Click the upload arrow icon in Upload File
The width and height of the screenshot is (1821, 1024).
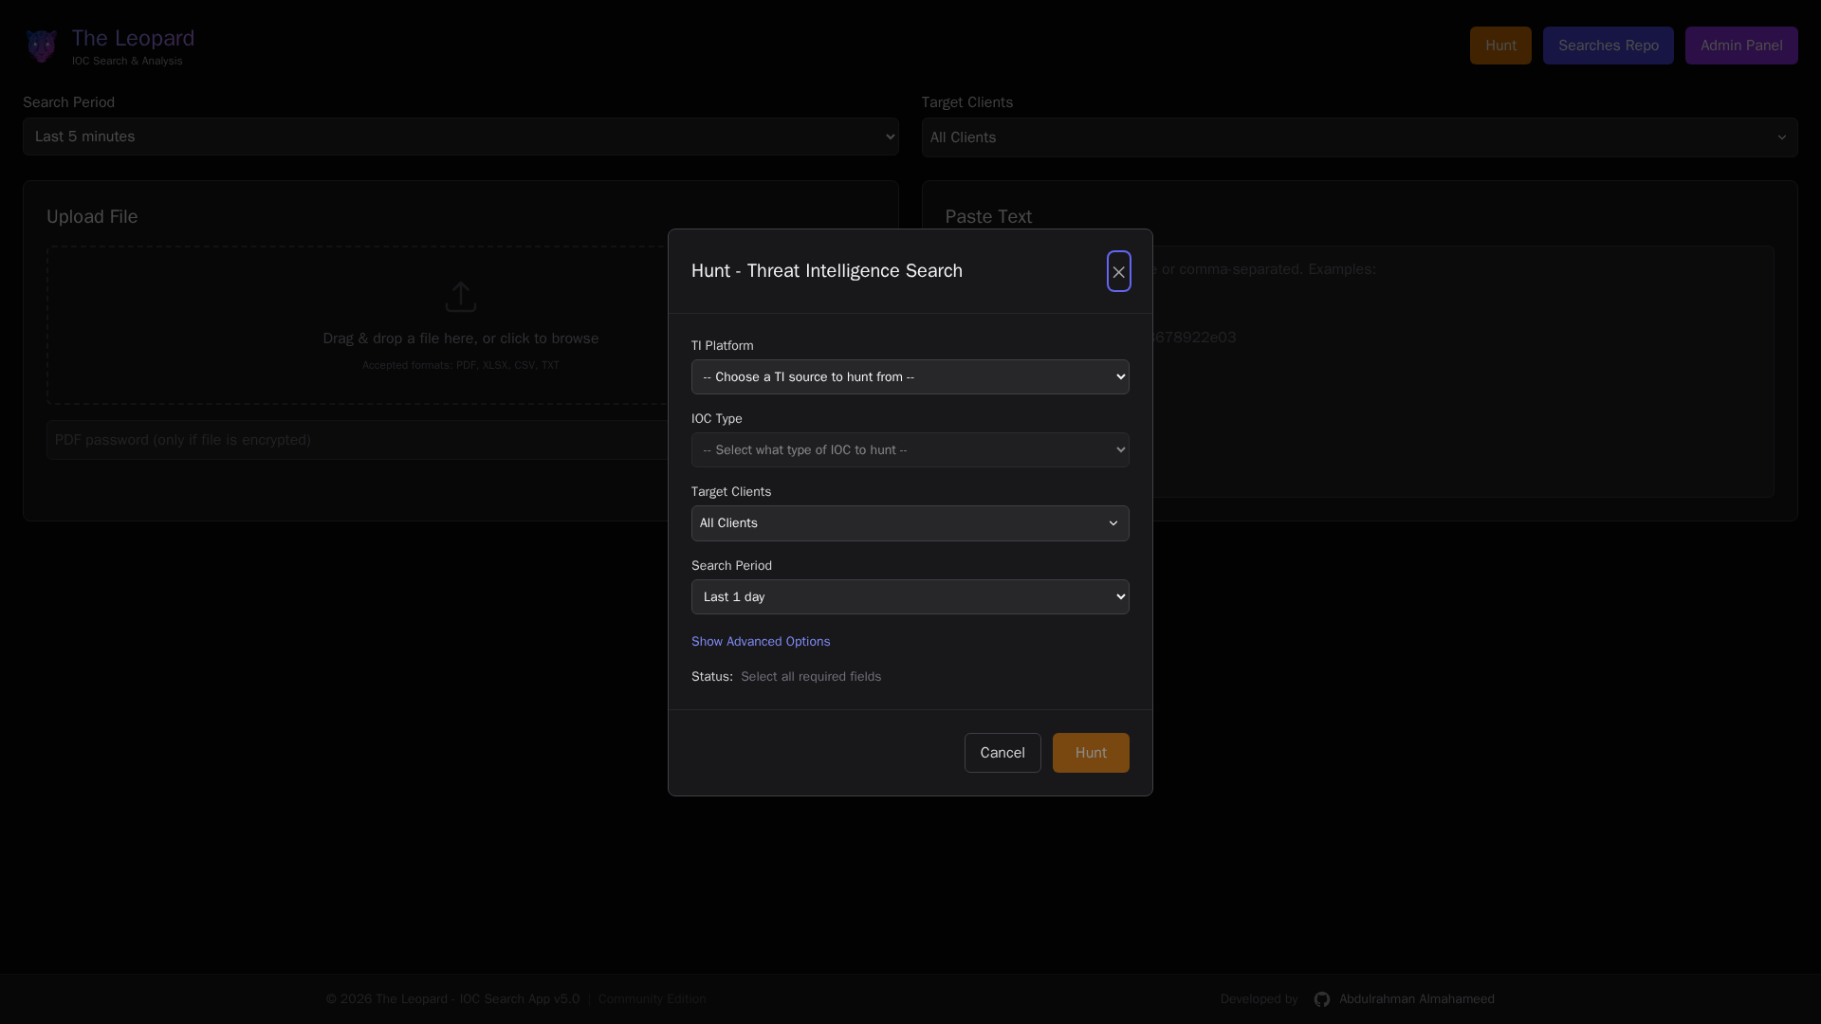[461, 296]
